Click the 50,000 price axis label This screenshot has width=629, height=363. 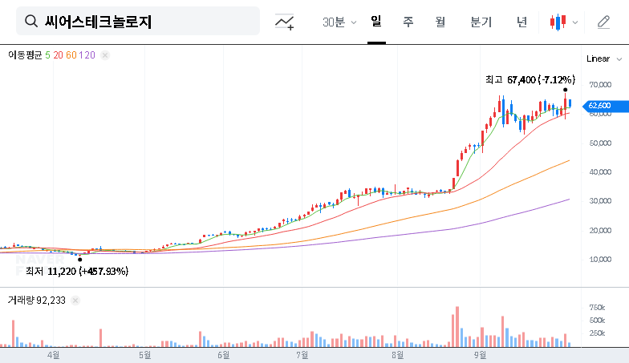click(600, 143)
